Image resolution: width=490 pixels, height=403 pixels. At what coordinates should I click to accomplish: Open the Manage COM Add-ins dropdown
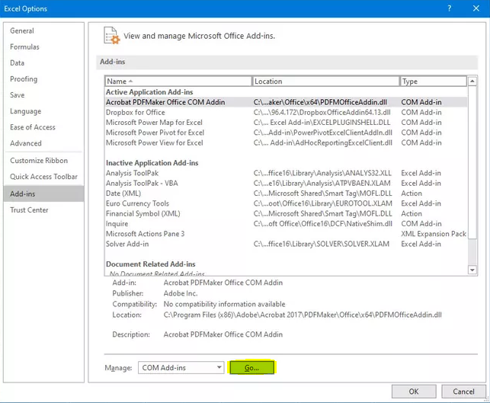click(181, 368)
